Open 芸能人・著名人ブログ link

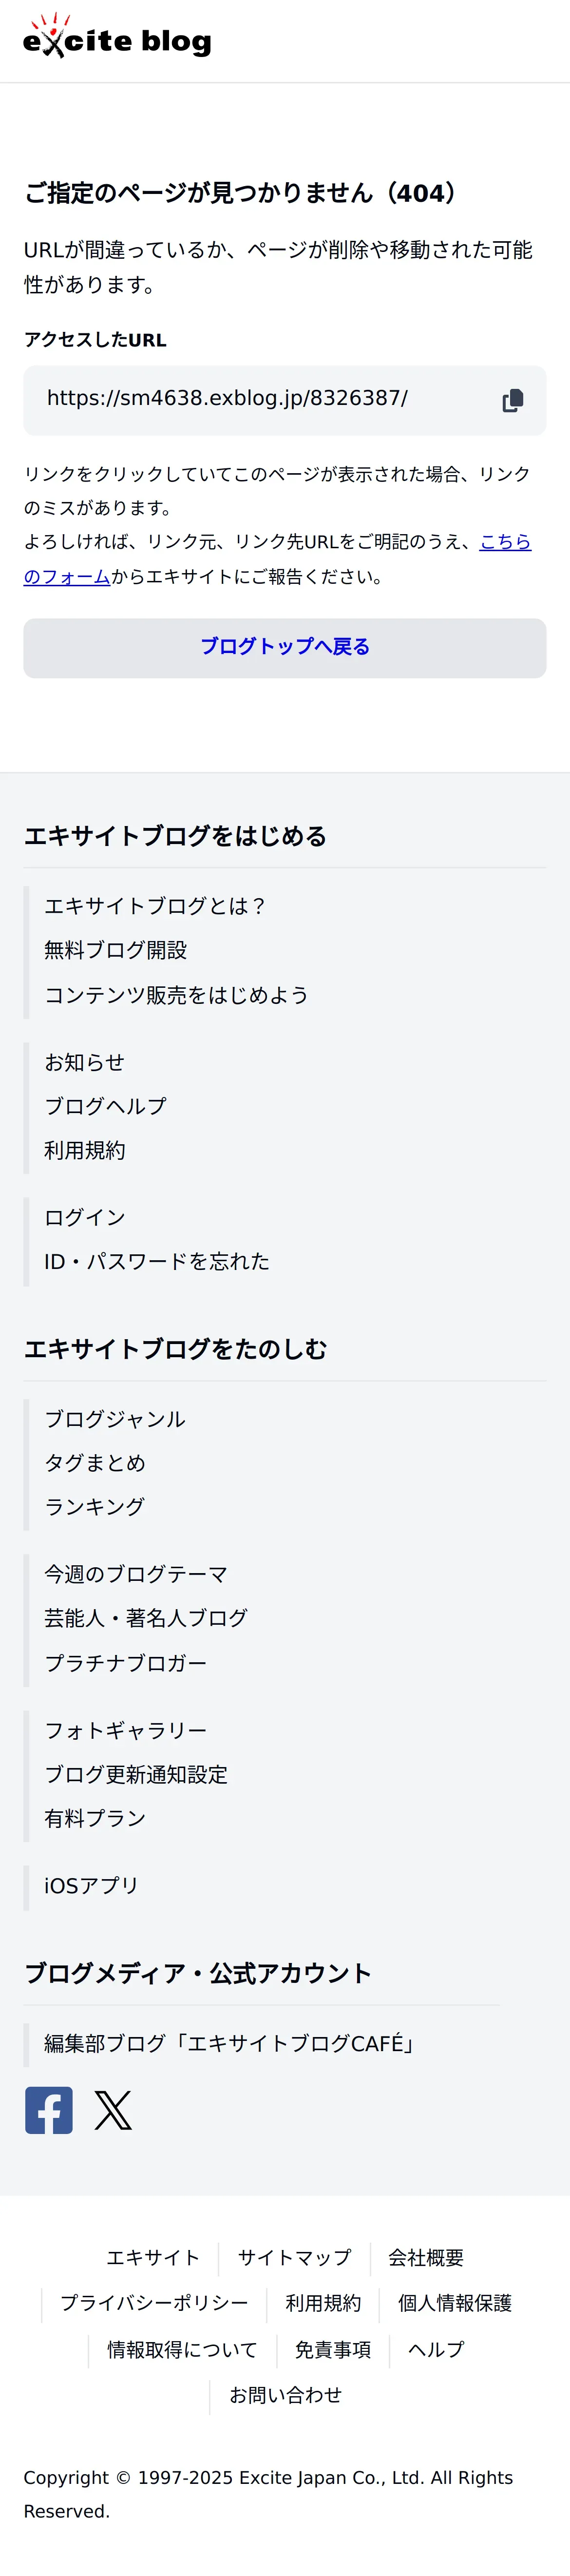(x=146, y=1618)
